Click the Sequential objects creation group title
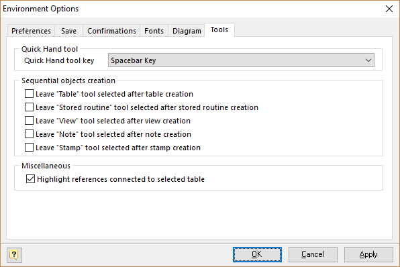400x267 pixels. [x=68, y=81]
